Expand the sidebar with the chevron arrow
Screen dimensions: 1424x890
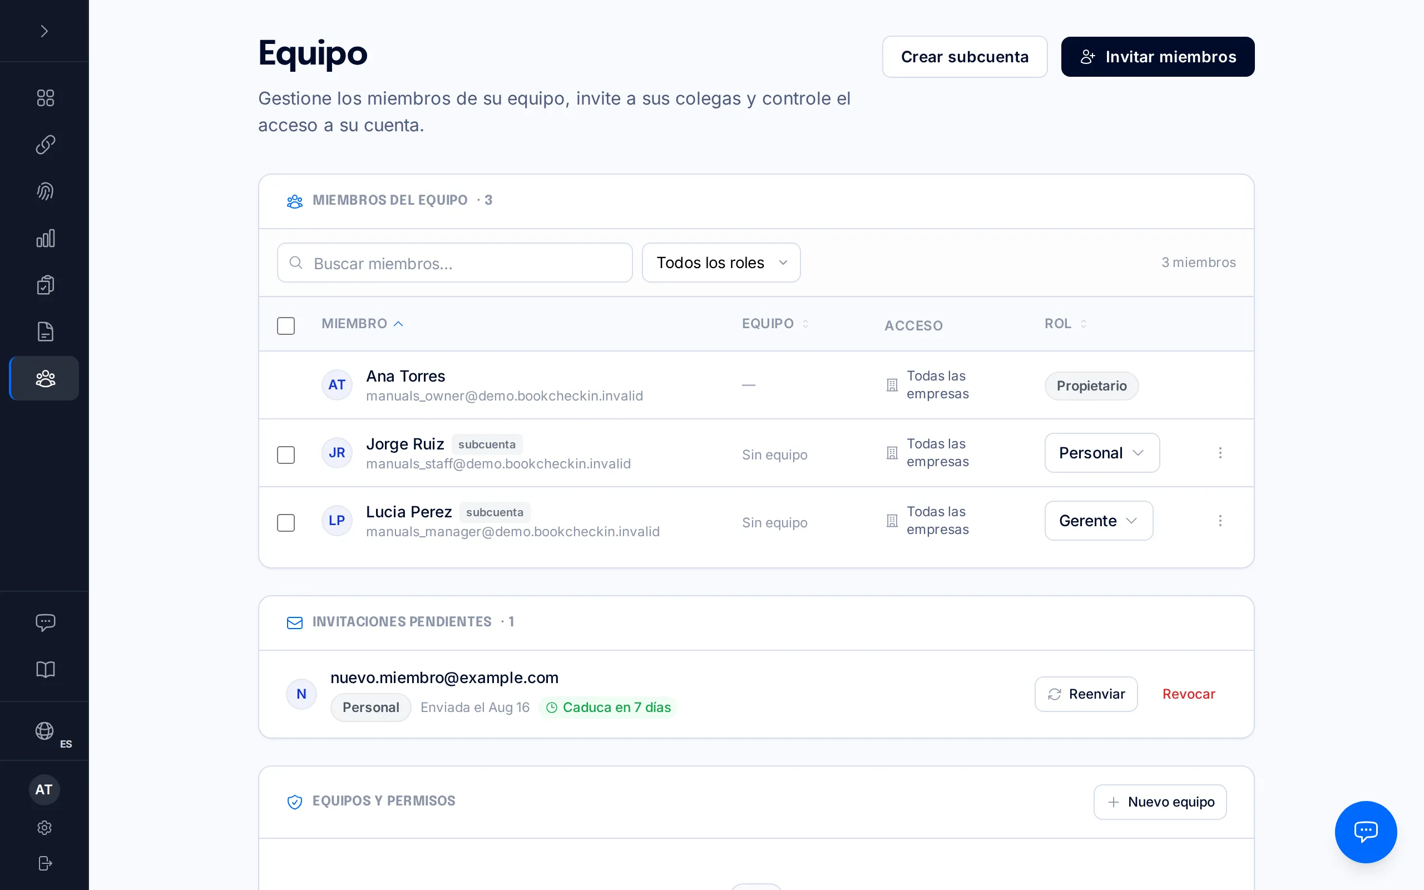(x=44, y=31)
